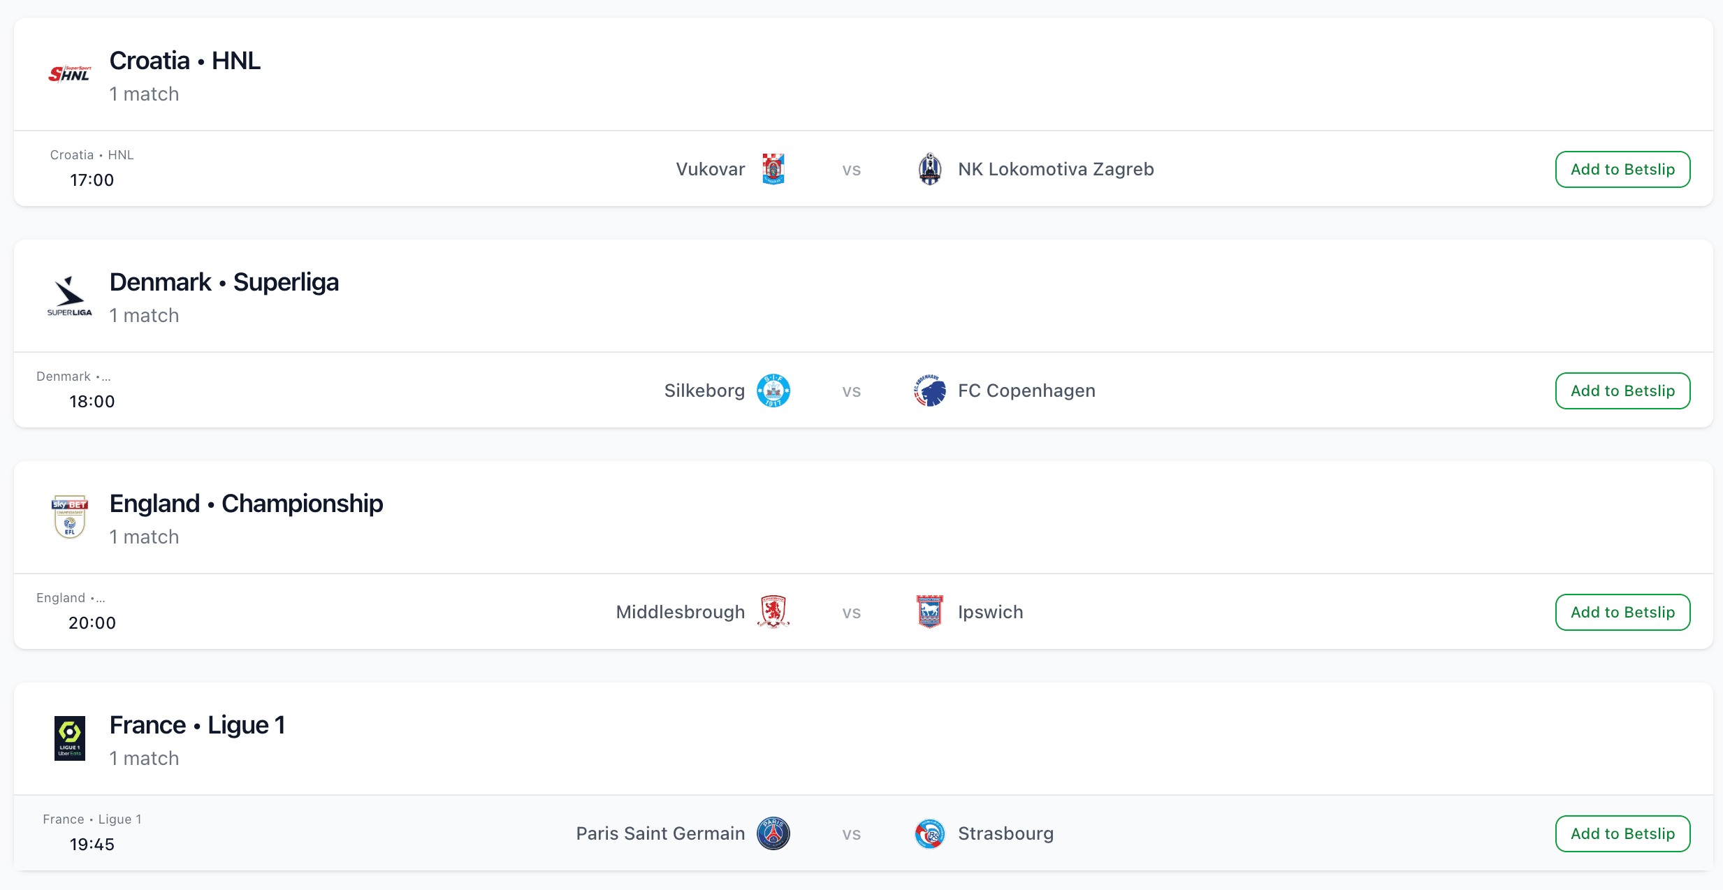Click the Middlesbrough club crest

click(773, 612)
